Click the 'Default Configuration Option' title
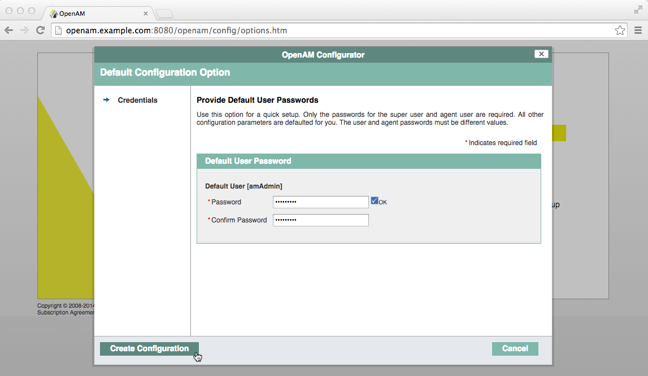Image resolution: width=648 pixels, height=376 pixels. pos(165,72)
